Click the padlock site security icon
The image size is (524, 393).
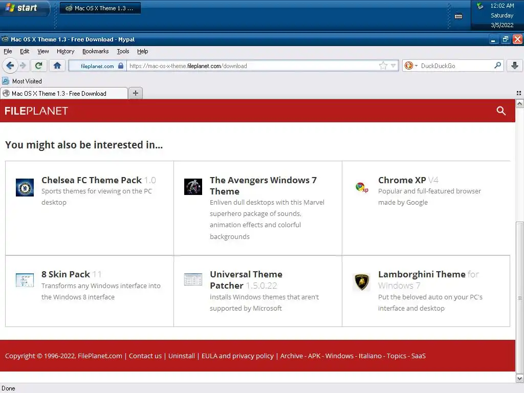121,65
